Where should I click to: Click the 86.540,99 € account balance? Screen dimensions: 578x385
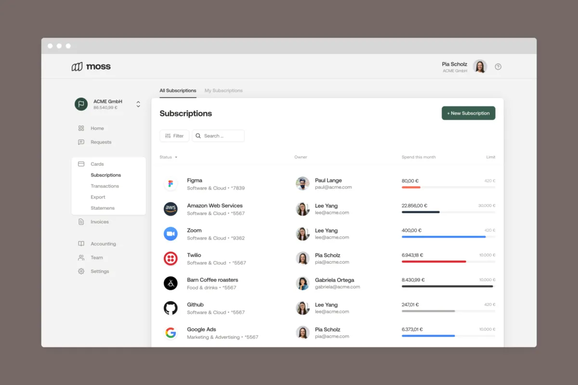[105, 108]
